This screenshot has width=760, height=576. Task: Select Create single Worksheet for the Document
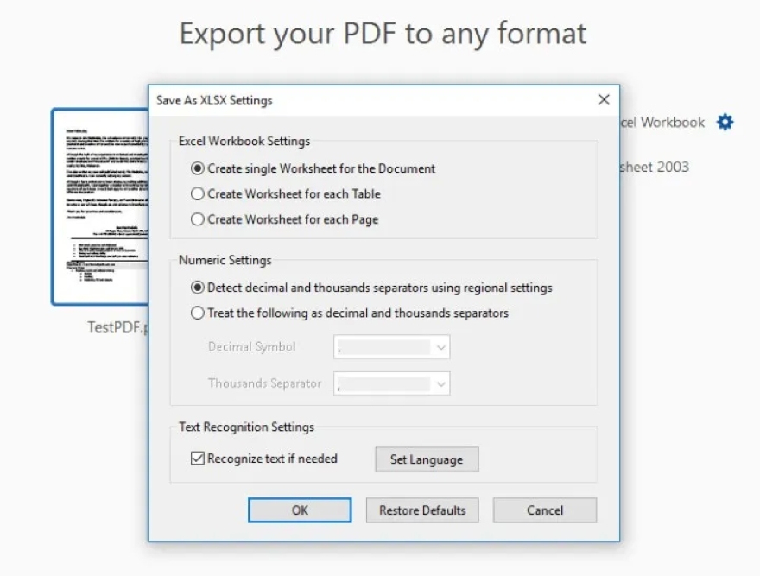pyautogui.click(x=198, y=168)
